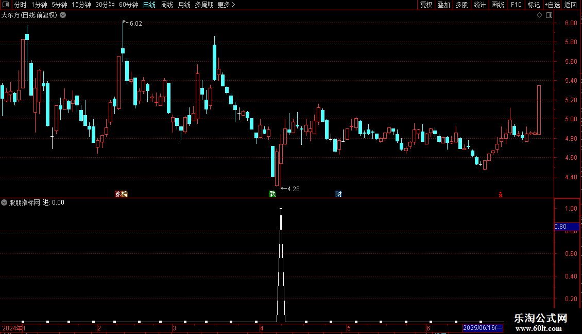The image size is (582, 334).
Task: Click the 统计 statistics button
Action: pyautogui.click(x=480, y=5)
